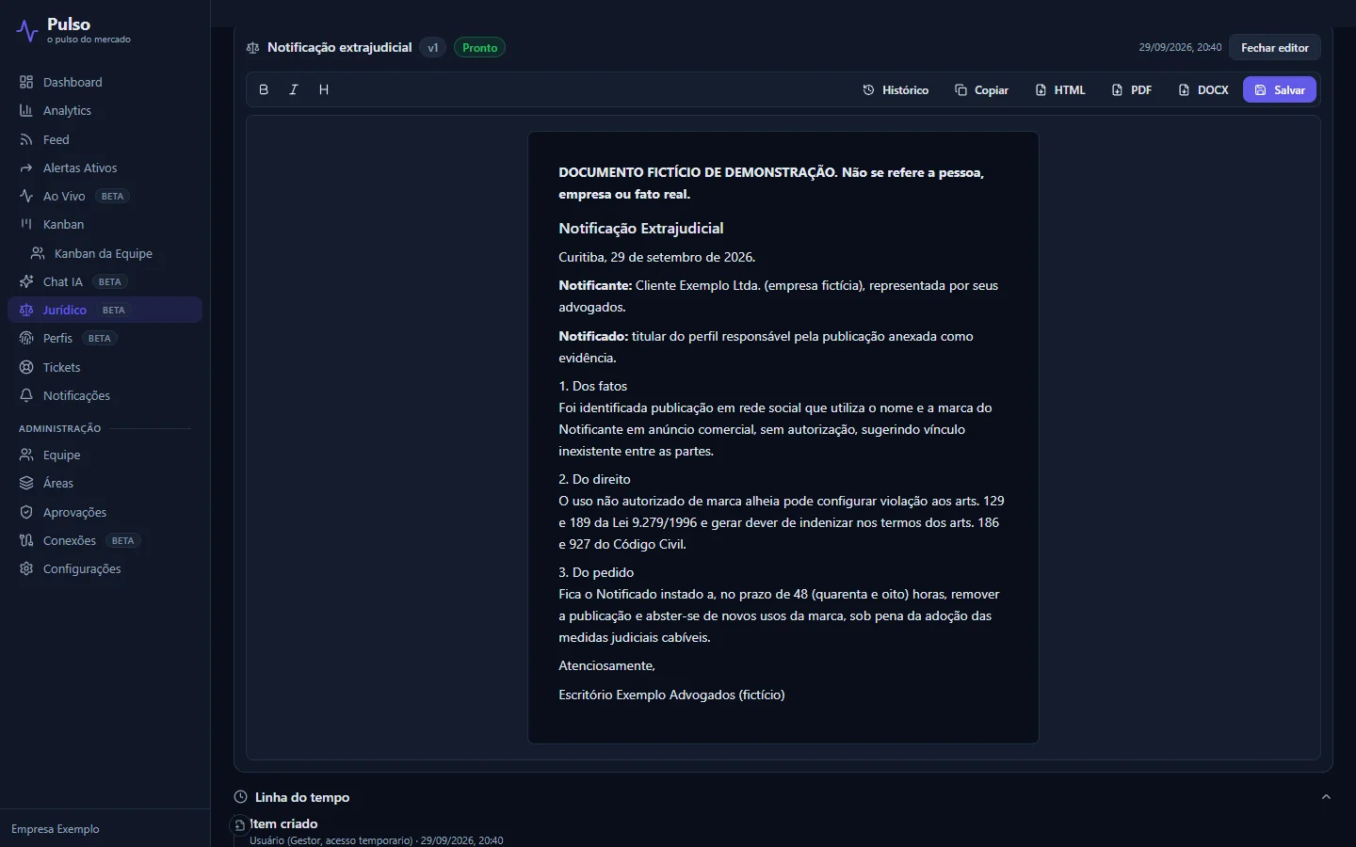Apply bold formatting with B button
The width and height of the screenshot is (1356, 847).
coord(264,89)
